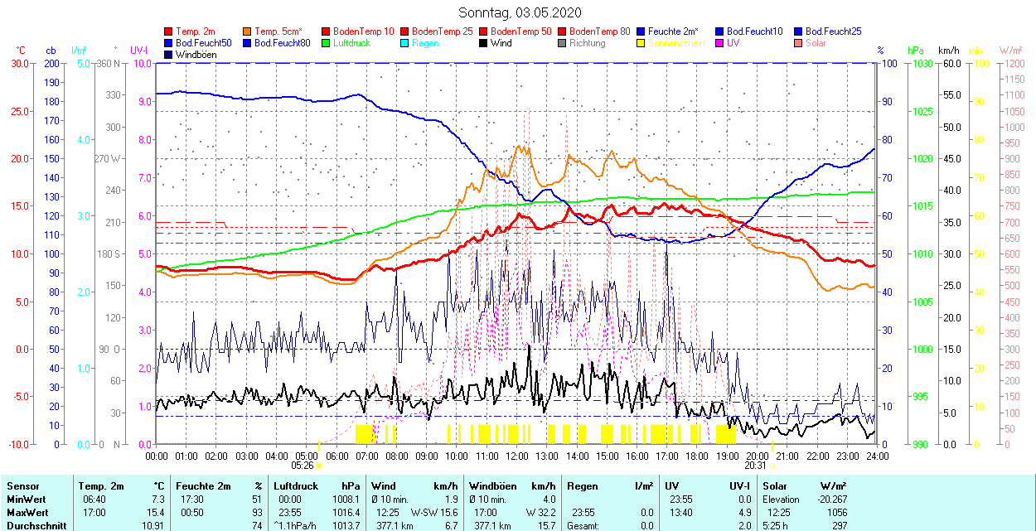Click the W/m² axis unit label above the chart
Screen dimensions: 1036x531
coord(1010,51)
